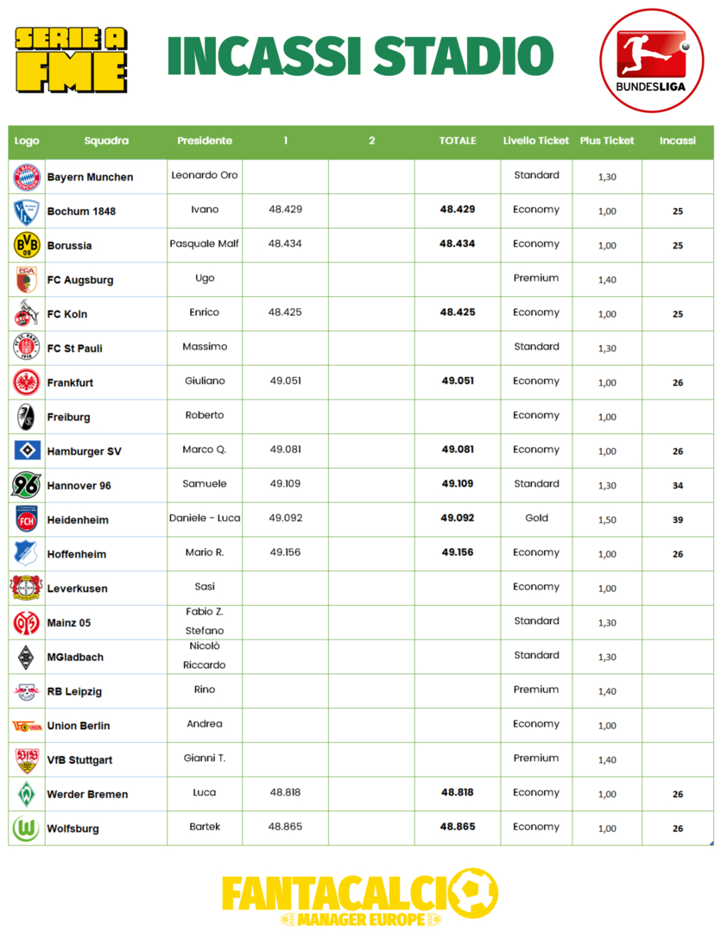Click the FC Augsburg team name
This screenshot has width=721, height=932.
tap(80, 280)
